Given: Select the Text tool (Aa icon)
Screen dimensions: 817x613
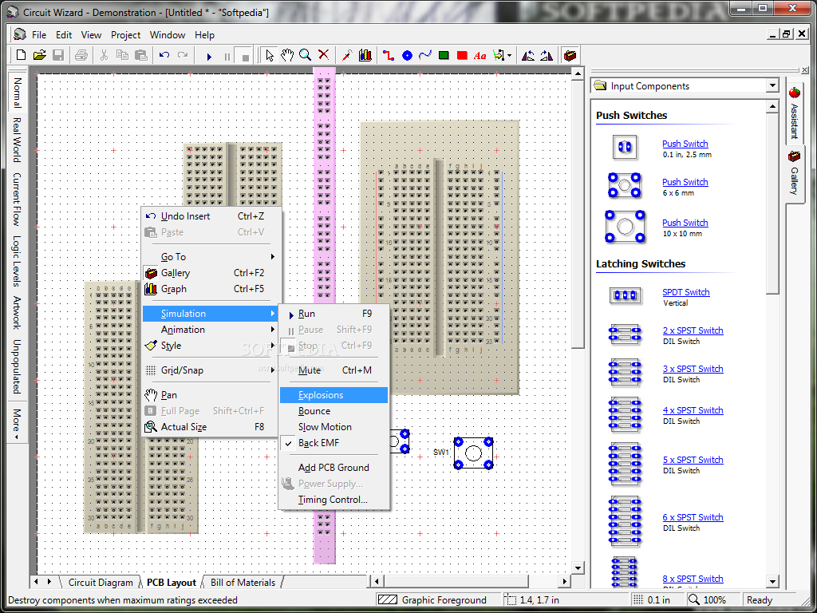Looking at the screenshot, I should point(479,55).
